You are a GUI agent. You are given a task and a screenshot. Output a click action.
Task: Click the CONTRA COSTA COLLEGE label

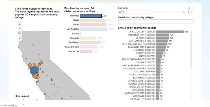coord(141,84)
